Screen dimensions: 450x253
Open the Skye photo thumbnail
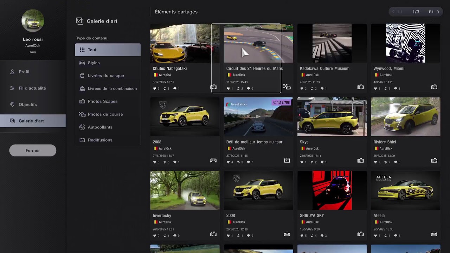coord(332,117)
